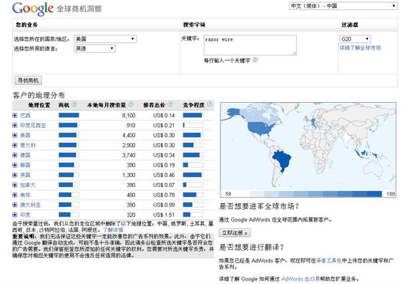Select the 3,740 search volume cell

(x=128, y=155)
